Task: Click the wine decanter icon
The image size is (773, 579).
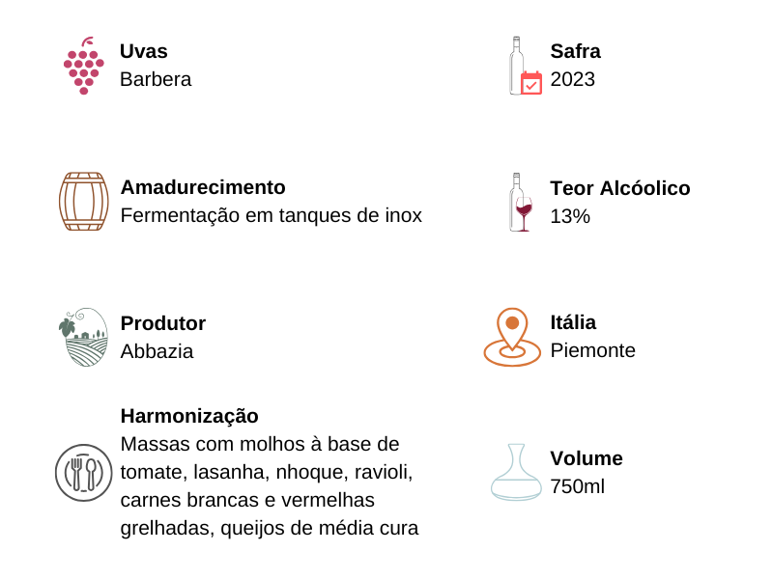Action: pos(516,472)
